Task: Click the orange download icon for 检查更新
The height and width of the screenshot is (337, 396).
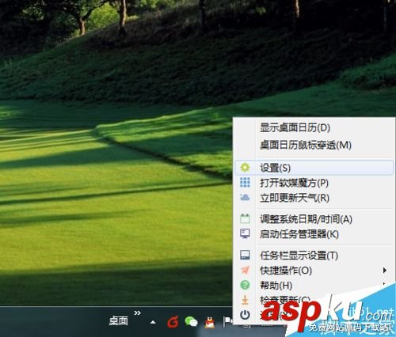Action: [245, 300]
